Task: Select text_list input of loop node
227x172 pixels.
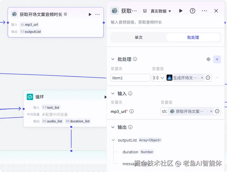Action: (51, 107)
